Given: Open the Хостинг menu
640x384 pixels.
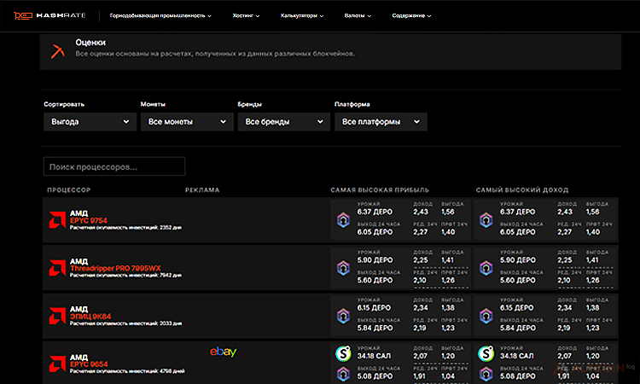Looking at the screenshot, I should click(246, 15).
